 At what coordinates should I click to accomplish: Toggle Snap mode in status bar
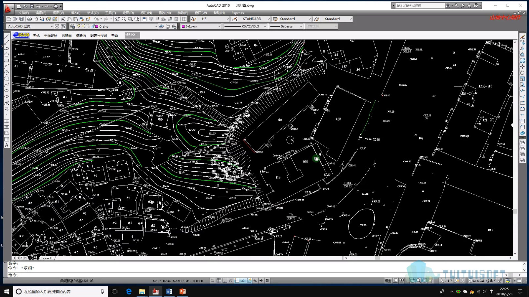click(213, 281)
